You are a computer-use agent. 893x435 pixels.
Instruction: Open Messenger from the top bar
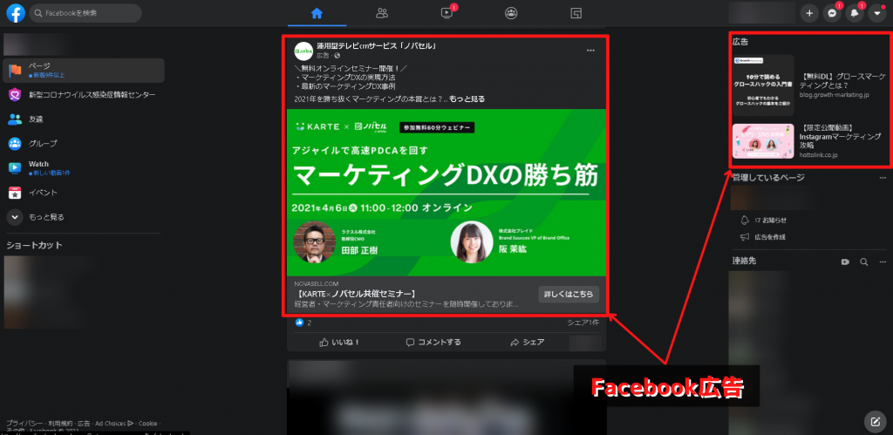click(x=832, y=13)
